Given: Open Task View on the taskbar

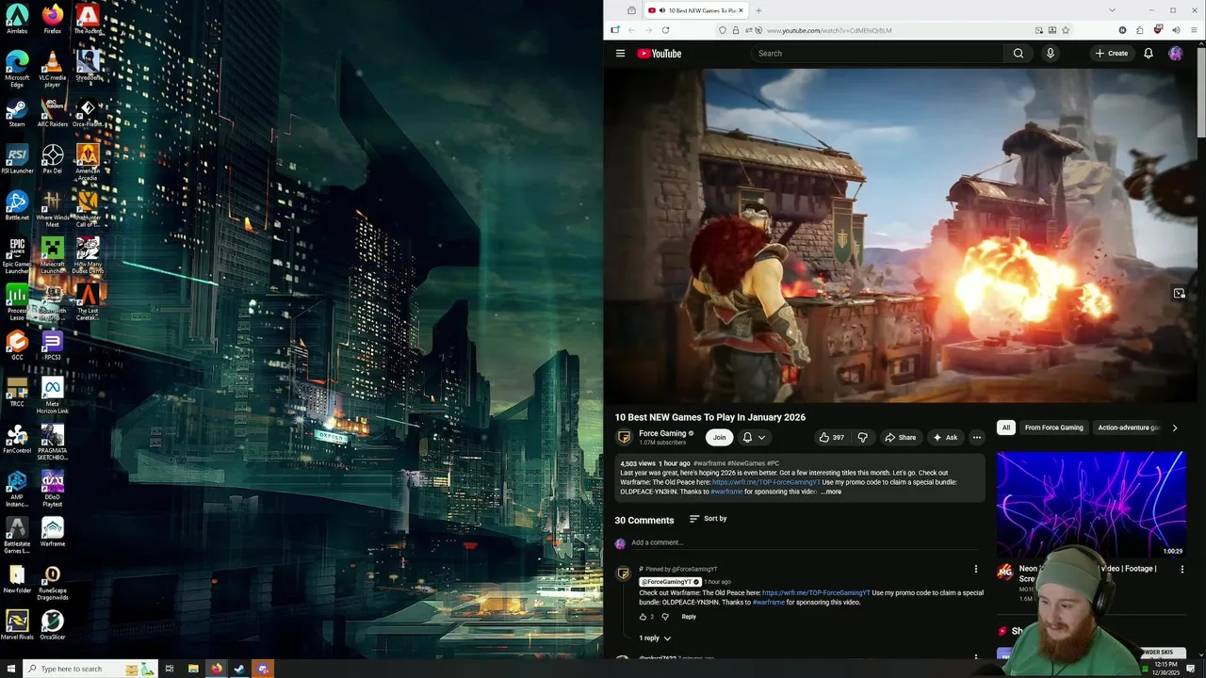Looking at the screenshot, I should pos(170,669).
